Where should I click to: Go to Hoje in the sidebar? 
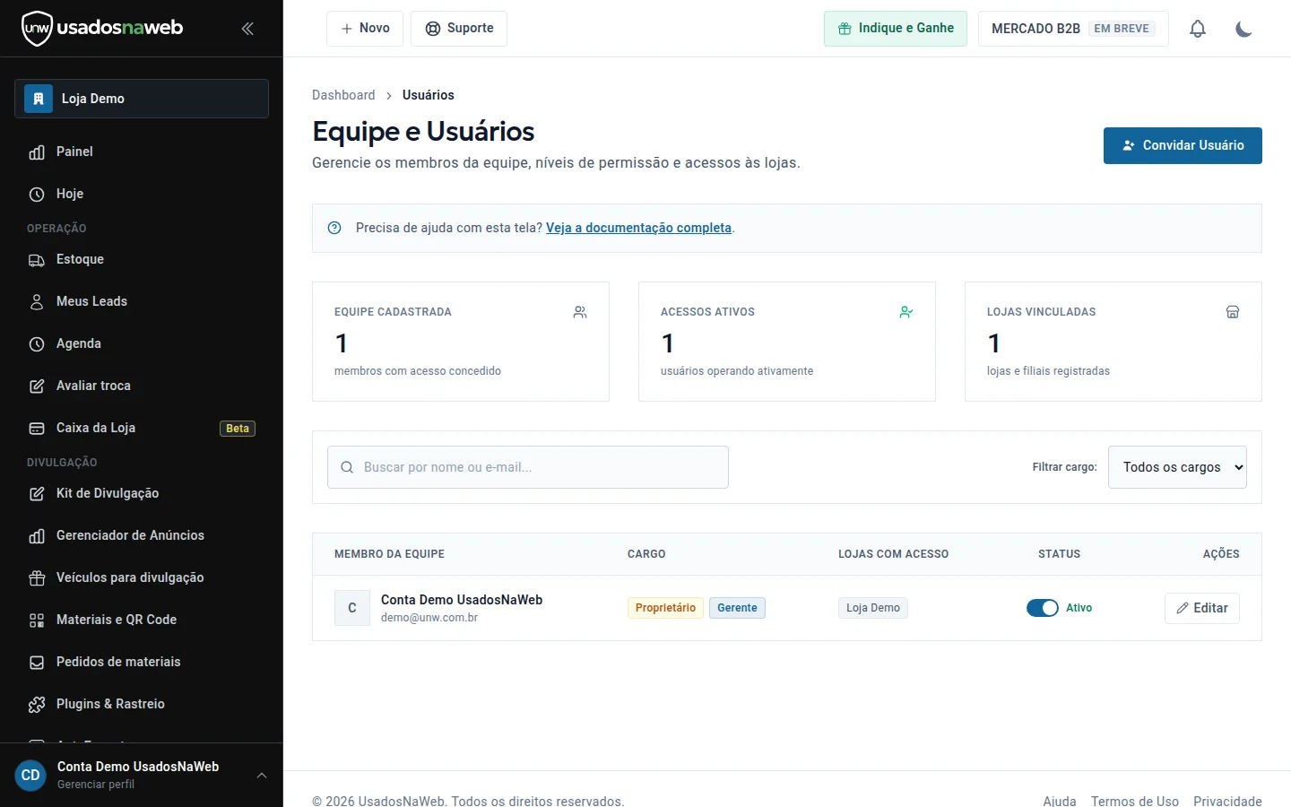142,195
